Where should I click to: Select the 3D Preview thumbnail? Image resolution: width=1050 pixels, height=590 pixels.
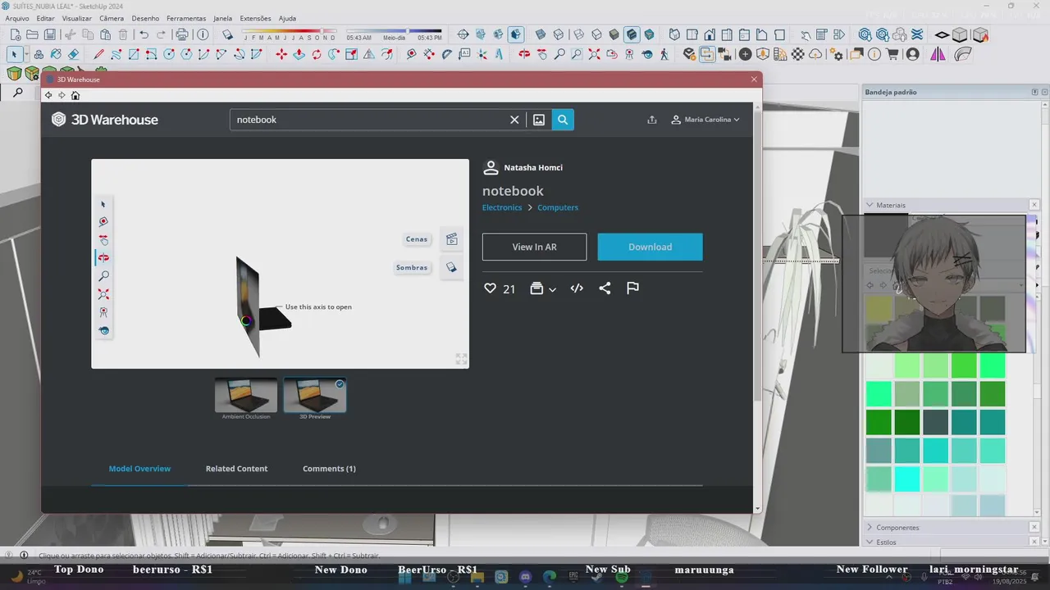(x=315, y=396)
